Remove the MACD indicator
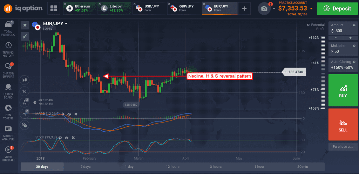Screen dimensions: 359x174 (76, 114)
